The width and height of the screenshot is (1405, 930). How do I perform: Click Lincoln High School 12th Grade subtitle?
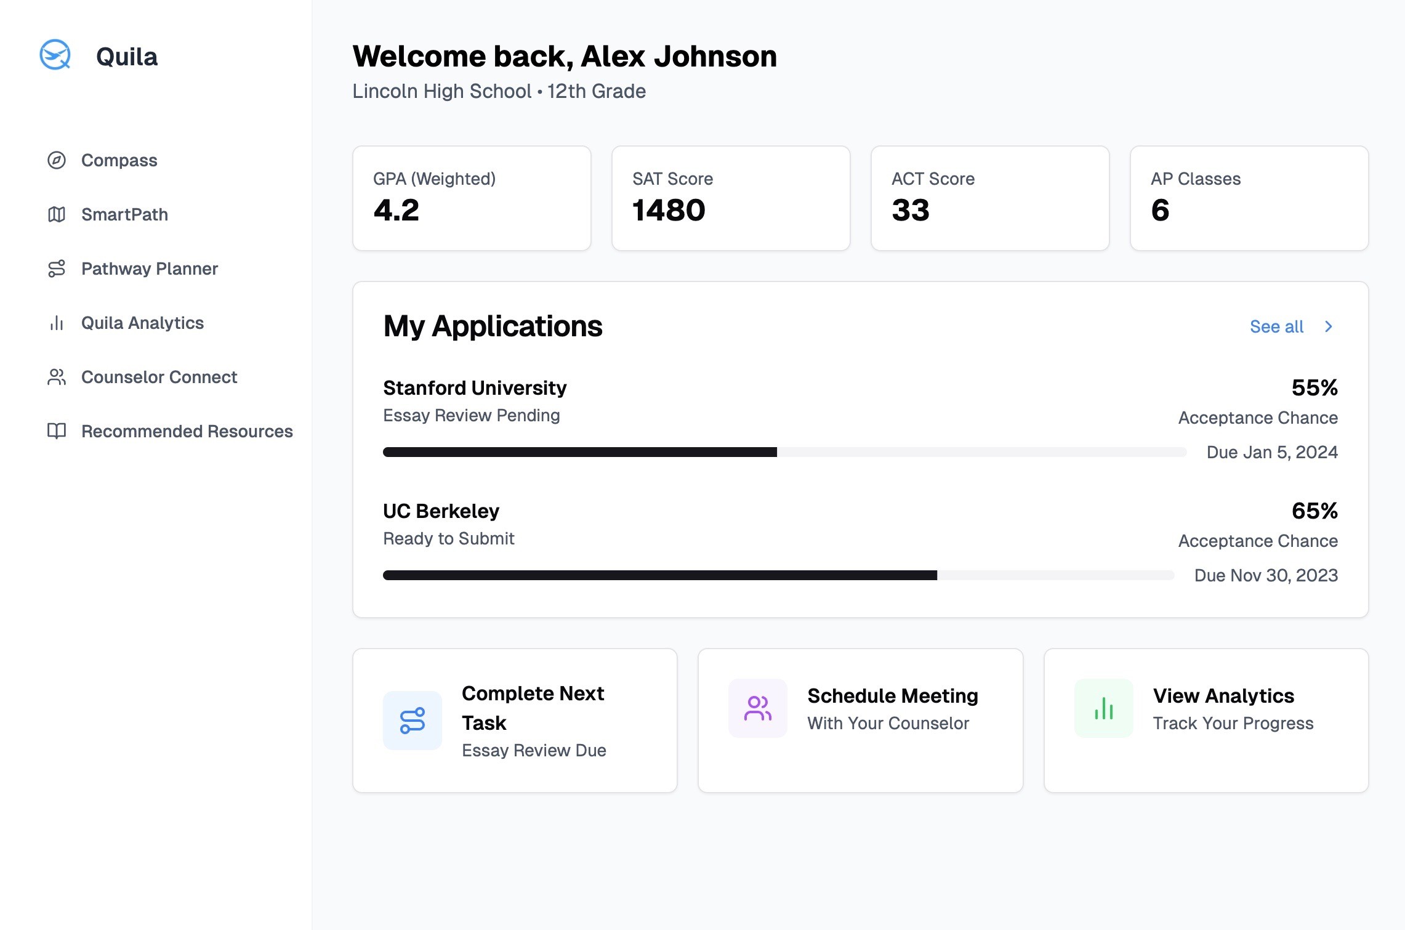pos(499,91)
